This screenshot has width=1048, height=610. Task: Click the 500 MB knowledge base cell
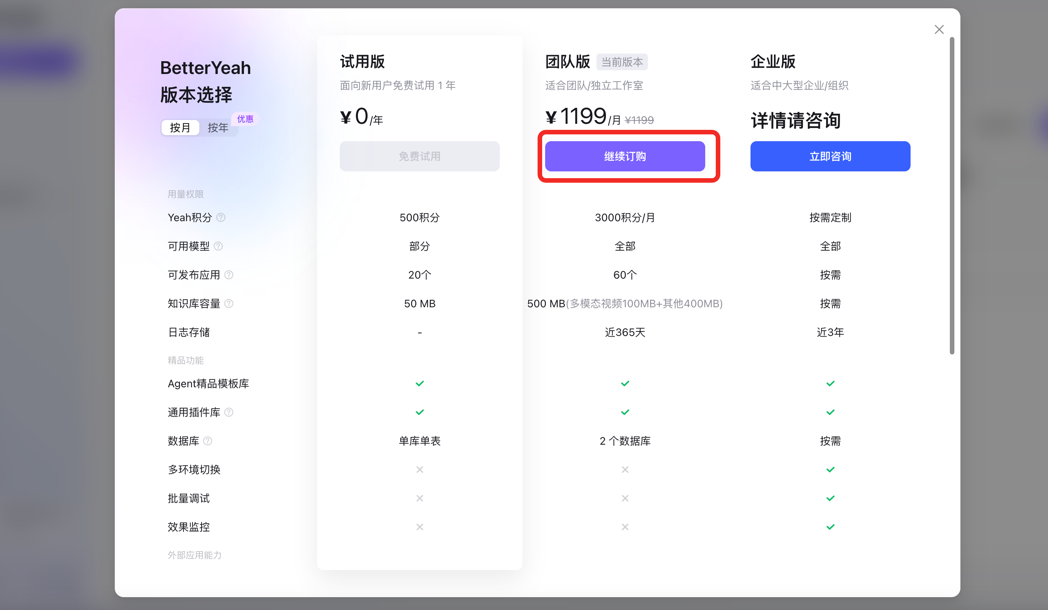pyautogui.click(x=625, y=303)
